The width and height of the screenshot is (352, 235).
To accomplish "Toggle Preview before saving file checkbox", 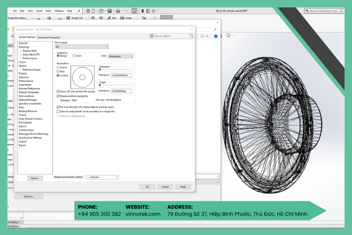I will coord(58,96).
